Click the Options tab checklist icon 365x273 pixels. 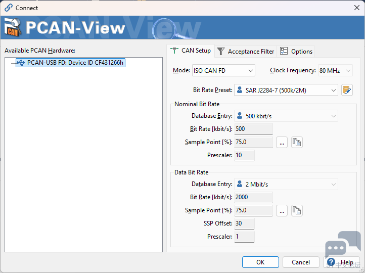coord(284,51)
